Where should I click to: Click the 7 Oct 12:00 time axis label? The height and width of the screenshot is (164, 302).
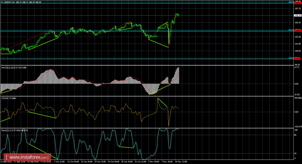(59, 162)
